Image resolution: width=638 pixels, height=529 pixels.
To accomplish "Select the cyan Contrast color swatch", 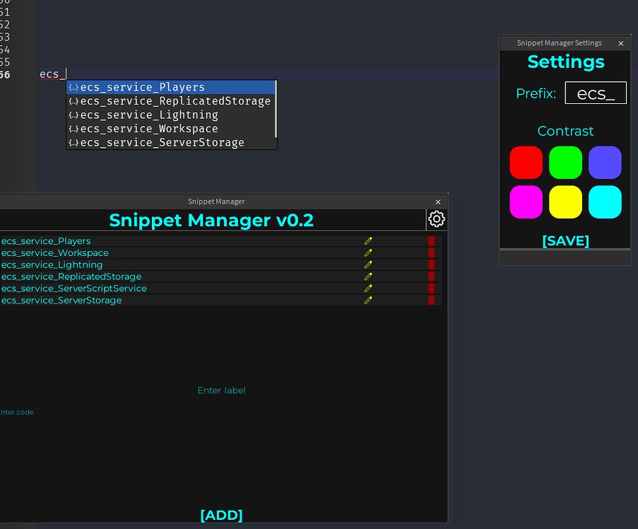I will tap(605, 202).
